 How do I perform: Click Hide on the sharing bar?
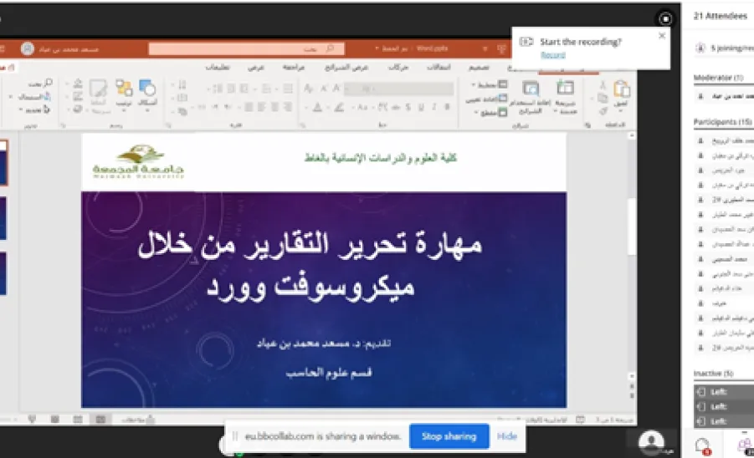point(507,436)
